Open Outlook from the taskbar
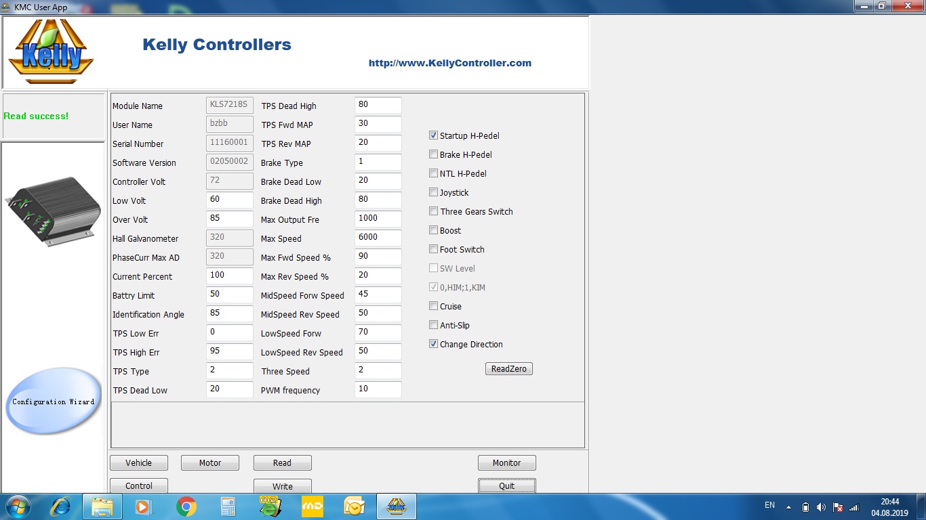 [x=354, y=506]
